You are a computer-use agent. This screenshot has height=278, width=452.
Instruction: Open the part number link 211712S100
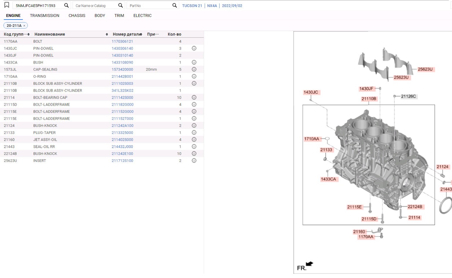(122, 160)
